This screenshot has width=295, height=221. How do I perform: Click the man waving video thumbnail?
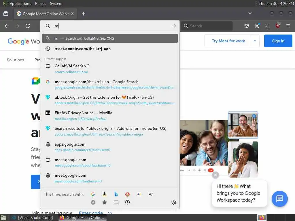point(243,125)
